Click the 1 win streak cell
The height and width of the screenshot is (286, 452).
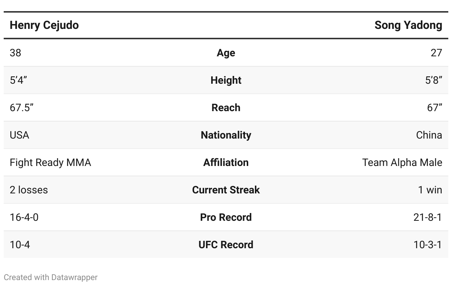[x=430, y=190]
